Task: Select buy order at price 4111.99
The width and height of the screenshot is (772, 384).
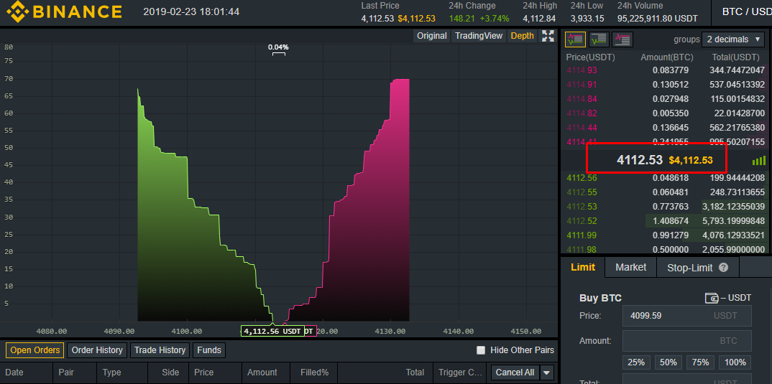Action: tap(666, 235)
